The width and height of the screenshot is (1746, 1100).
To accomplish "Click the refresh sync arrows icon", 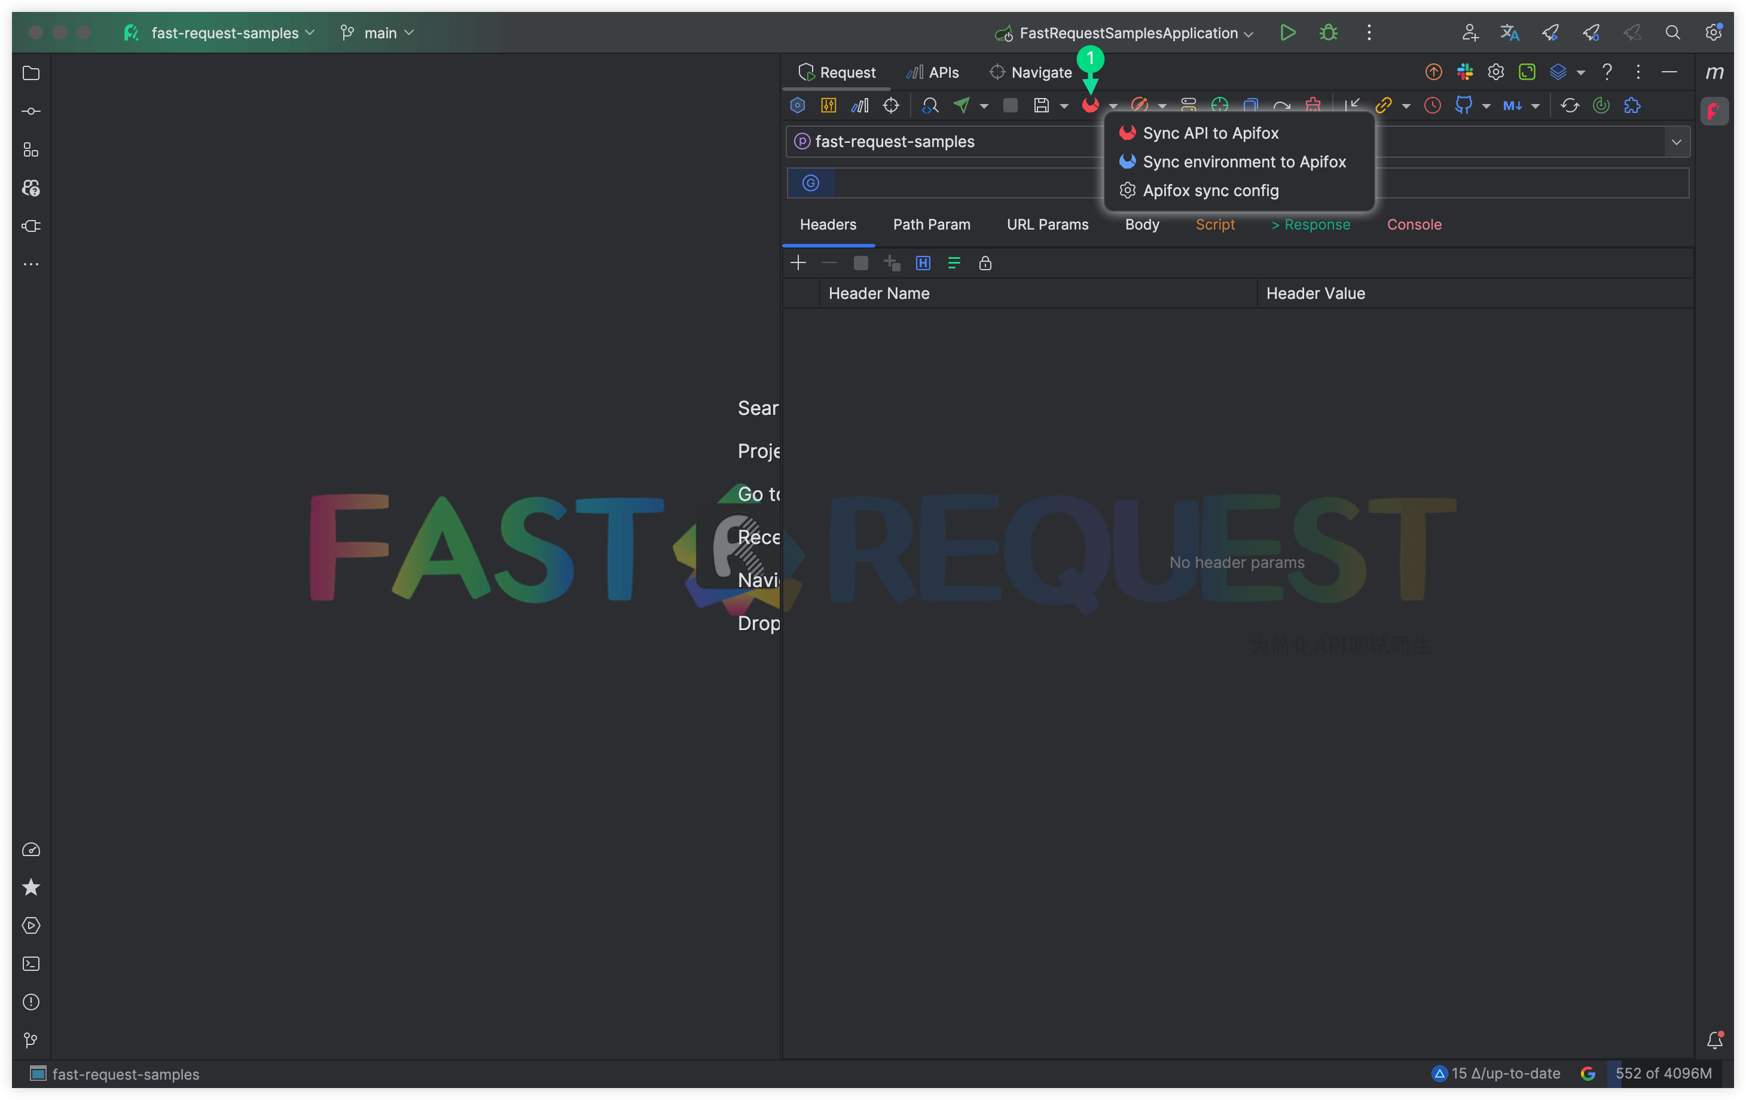I will click(x=1570, y=106).
